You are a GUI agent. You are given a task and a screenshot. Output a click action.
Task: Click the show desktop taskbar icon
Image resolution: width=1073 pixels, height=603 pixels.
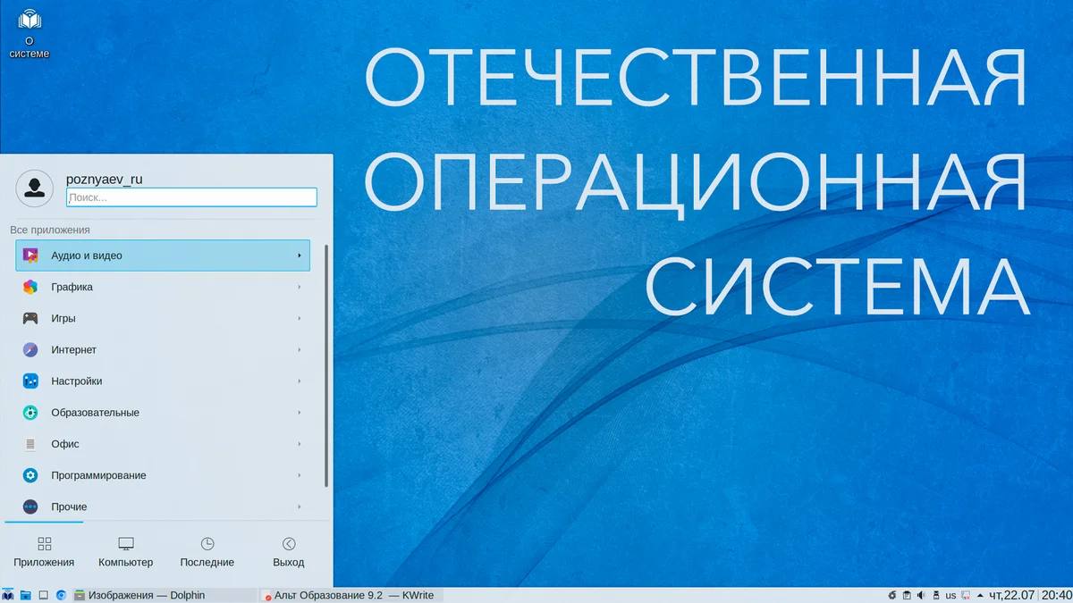[x=42, y=595]
